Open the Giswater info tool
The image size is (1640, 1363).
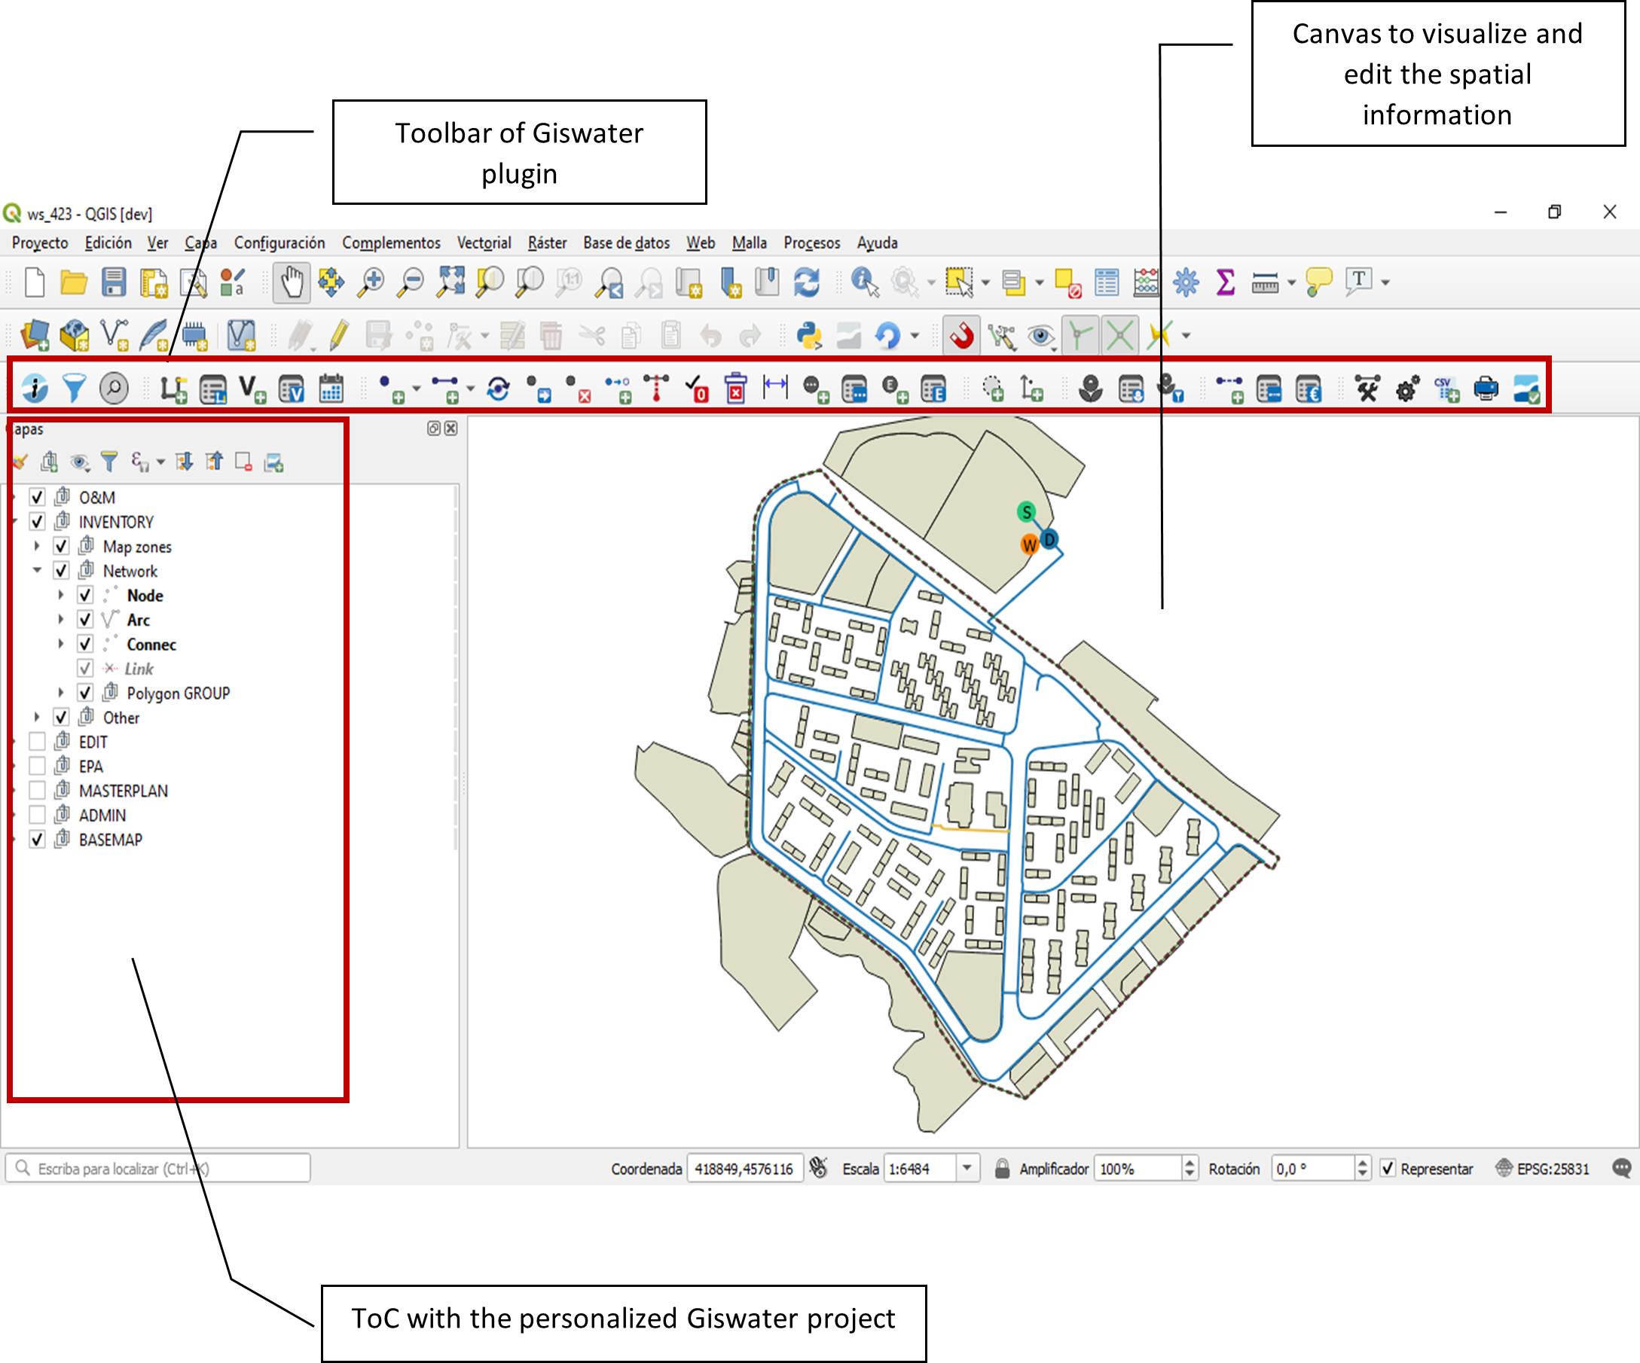click(35, 389)
